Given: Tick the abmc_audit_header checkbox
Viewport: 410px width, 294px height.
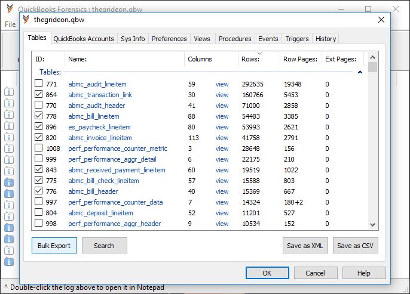Looking at the screenshot, I should 38,104.
